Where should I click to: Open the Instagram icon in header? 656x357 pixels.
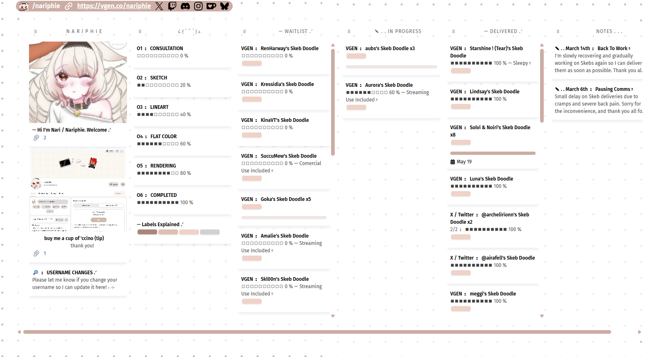pos(198,6)
